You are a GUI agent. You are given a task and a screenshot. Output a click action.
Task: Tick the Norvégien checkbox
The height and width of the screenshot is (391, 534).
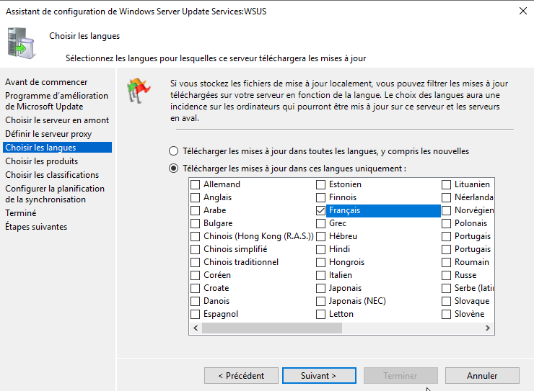click(x=446, y=210)
